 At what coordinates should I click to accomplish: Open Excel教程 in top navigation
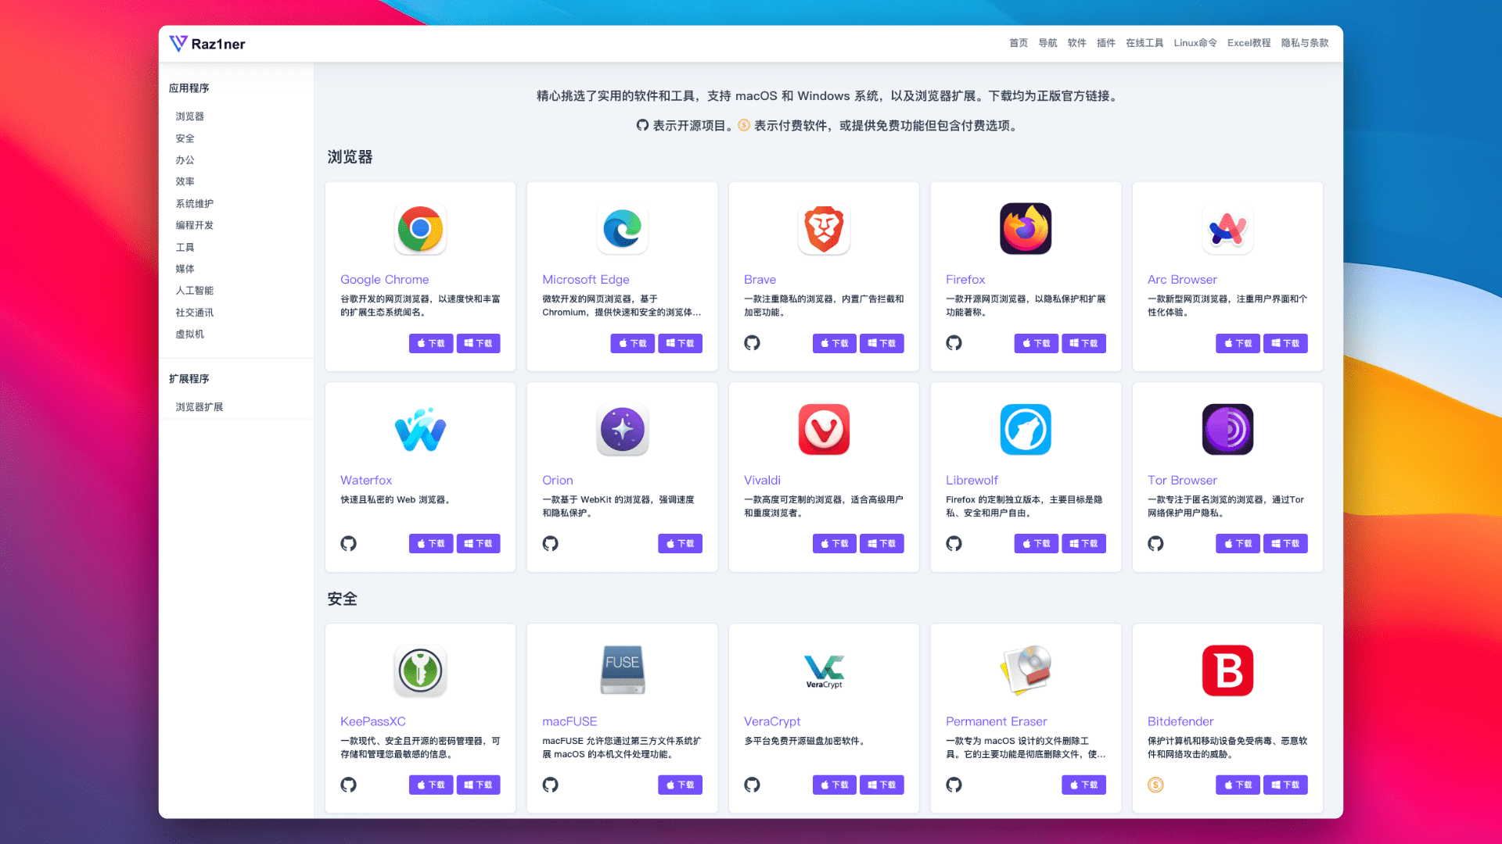click(1249, 43)
